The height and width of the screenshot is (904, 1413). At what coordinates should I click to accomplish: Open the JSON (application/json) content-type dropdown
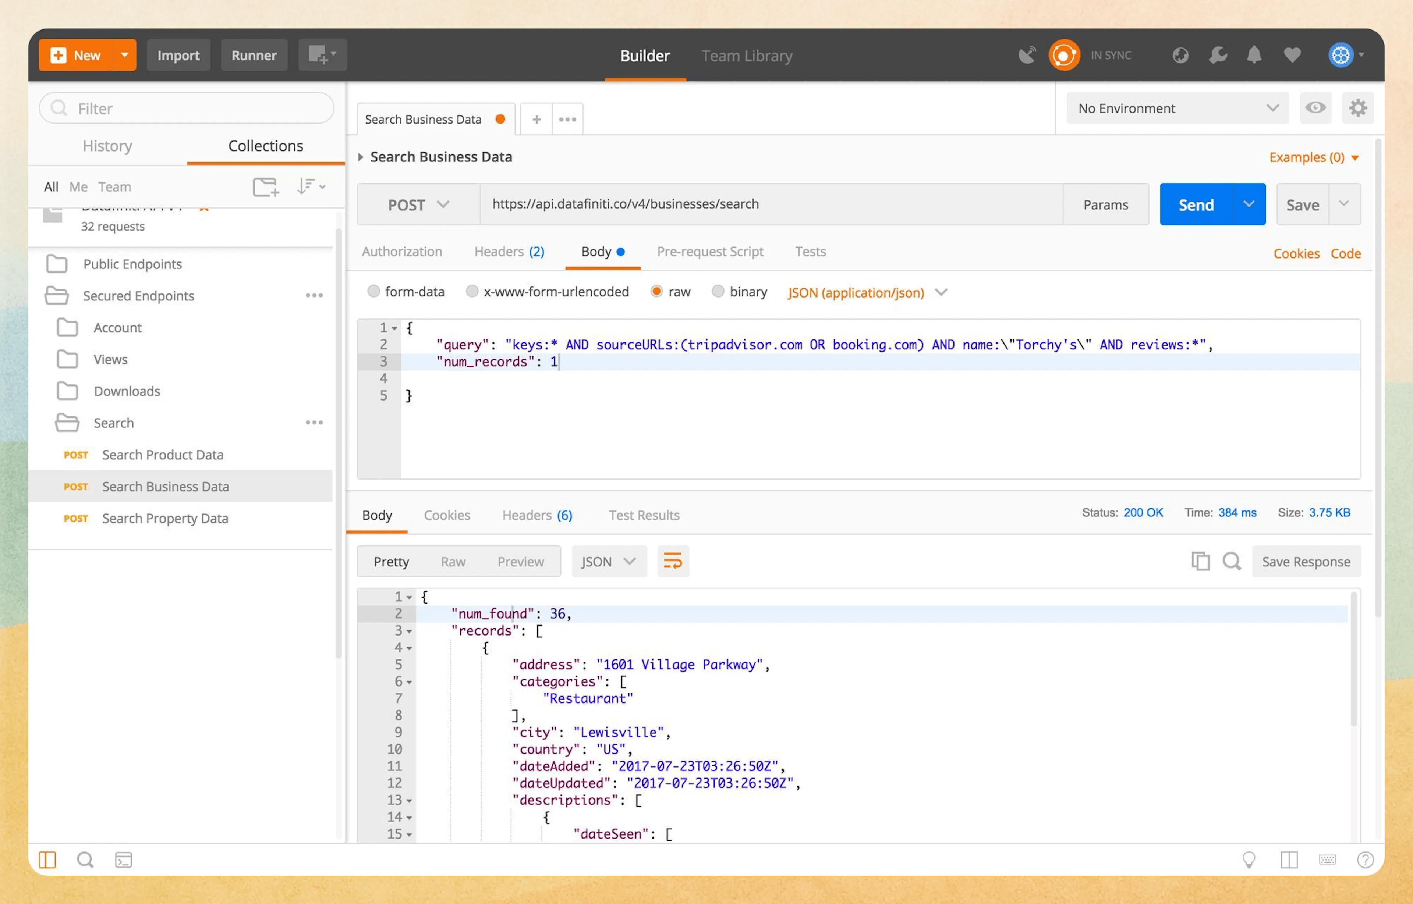867,292
